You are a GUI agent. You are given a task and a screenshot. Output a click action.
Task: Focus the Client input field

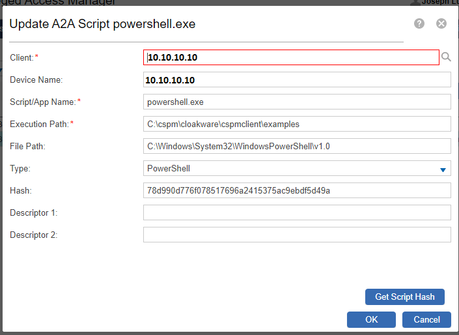291,57
